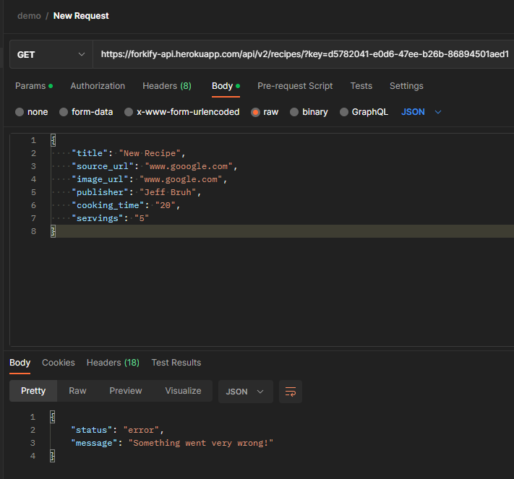
Task: Open the GET method dropdown
Action: click(51, 54)
